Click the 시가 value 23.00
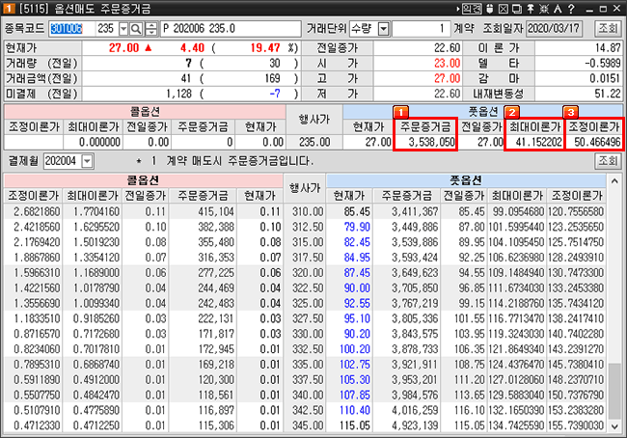This screenshot has height=438, width=627. pos(447,64)
